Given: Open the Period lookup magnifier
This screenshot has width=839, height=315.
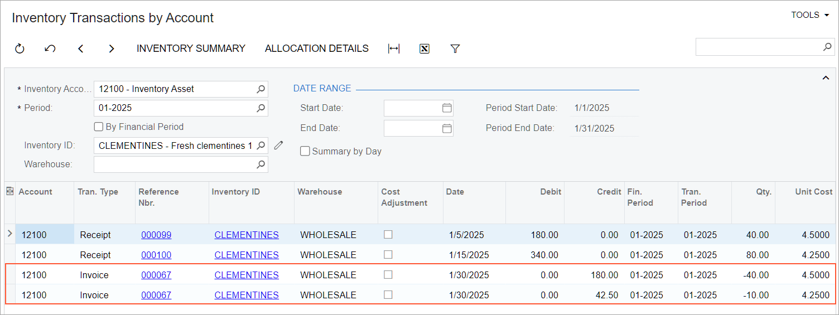Looking at the screenshot, I should coord(261,108).
